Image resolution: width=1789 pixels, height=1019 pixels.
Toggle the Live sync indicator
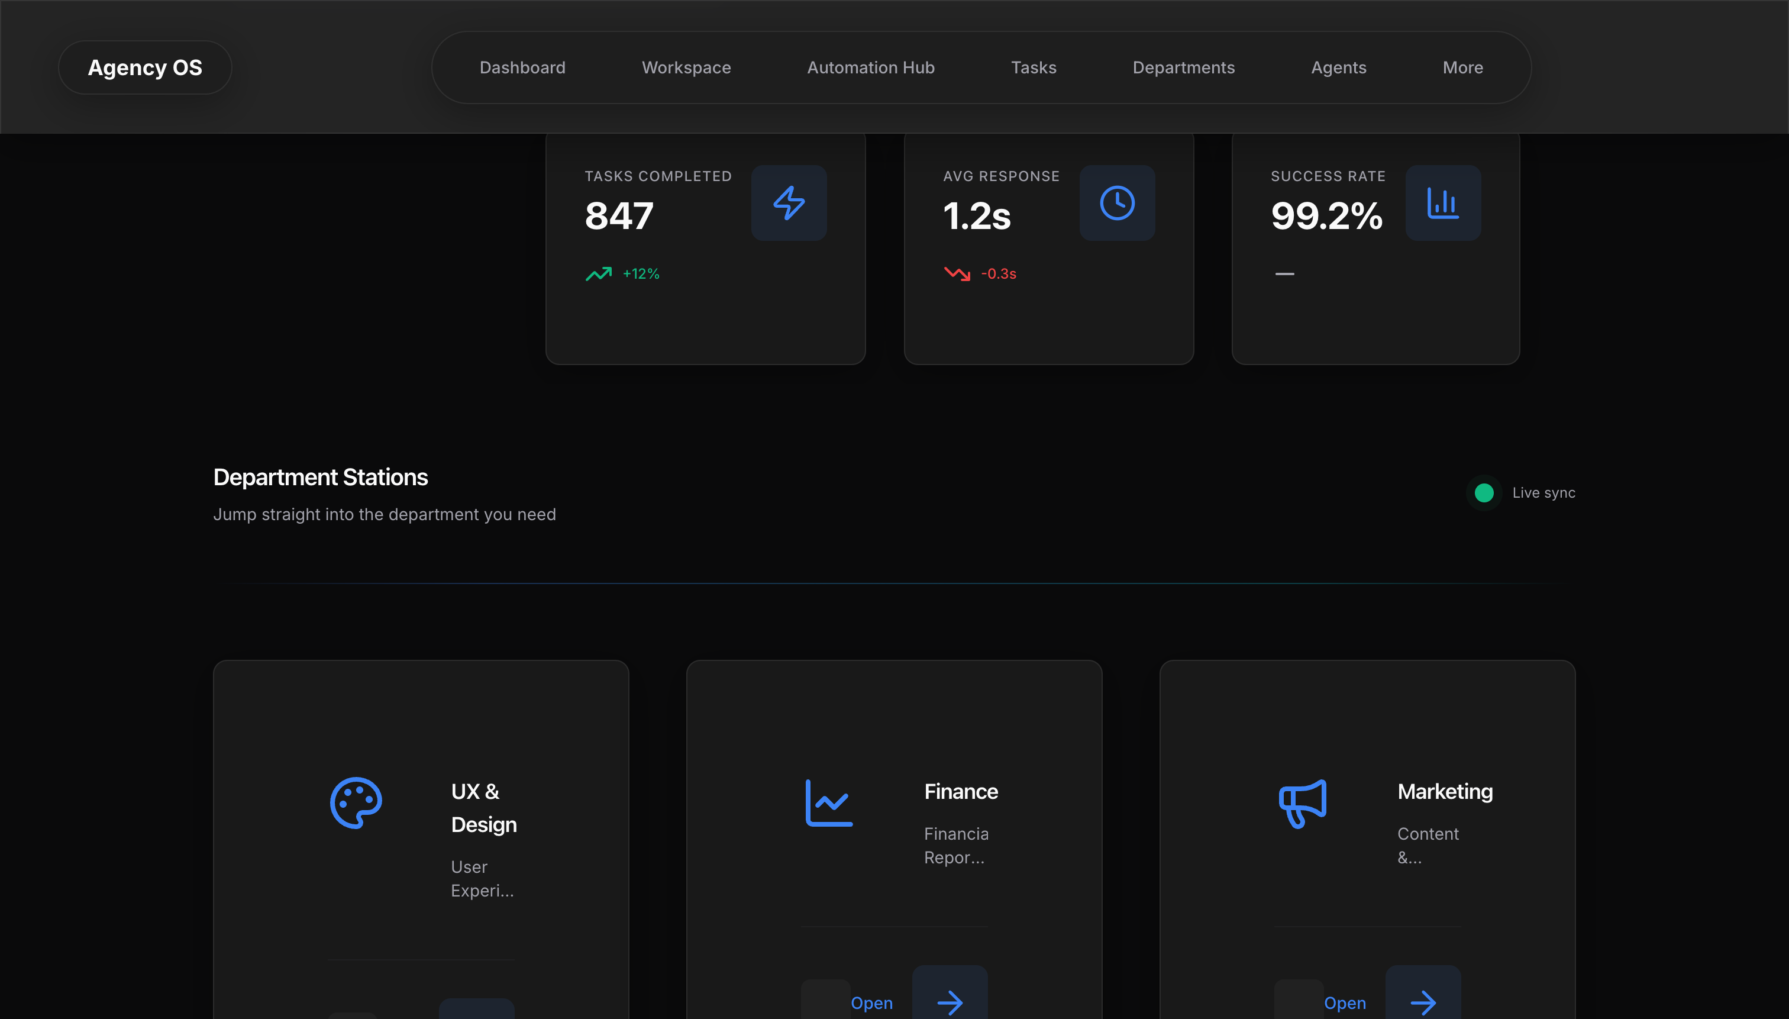[x=1485, y=493]
